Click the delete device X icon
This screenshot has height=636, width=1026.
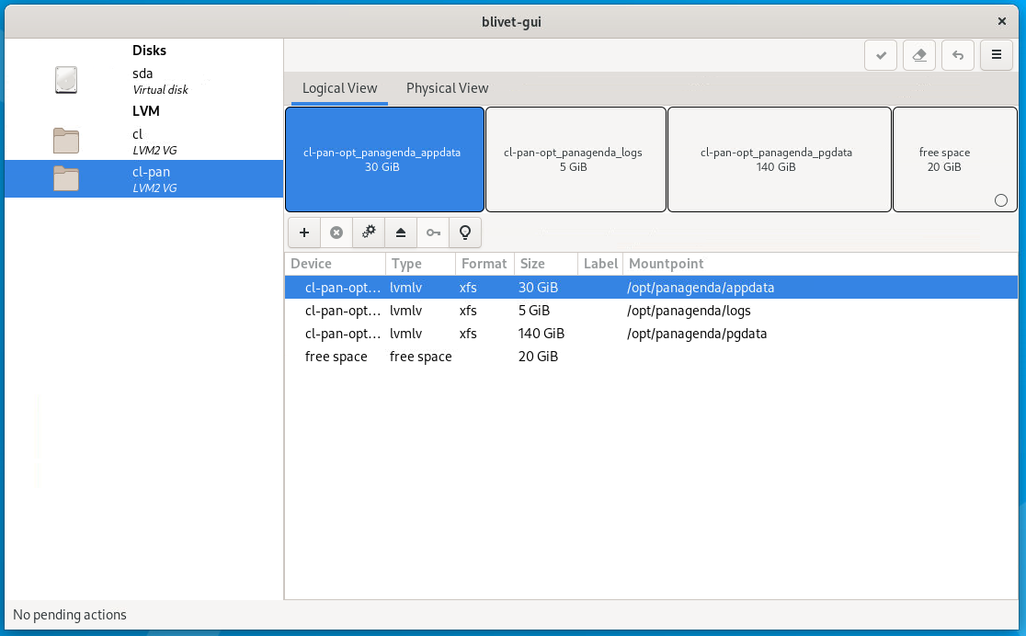pyautogui.click(x=336, y=233)
